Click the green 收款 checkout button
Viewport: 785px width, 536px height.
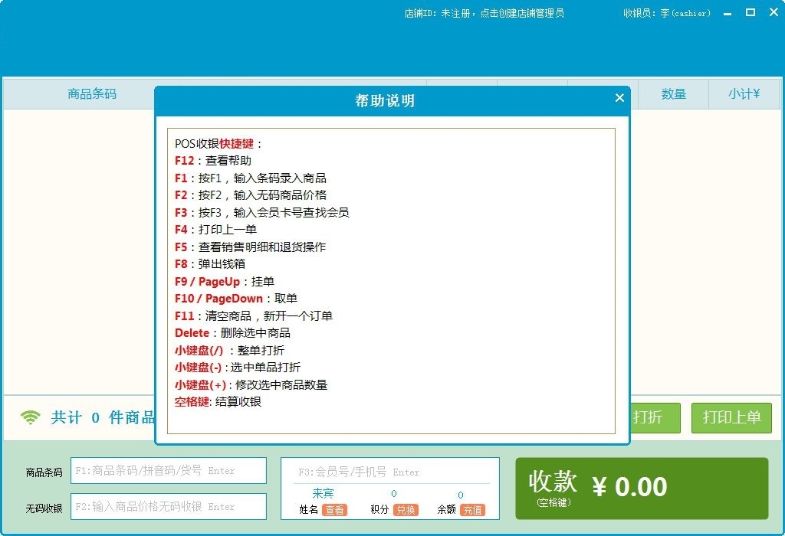pos(642,489)
